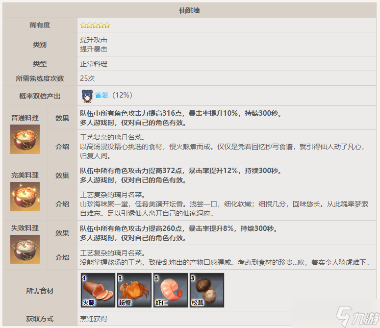Screen dimensions: 380x328
Task: Click the description starting 山珍海味聚一堂
Action: (224, 208)
